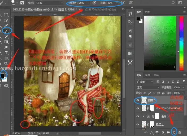Lock image pixels brush icon
187x136 pixels.
(149, 93)
